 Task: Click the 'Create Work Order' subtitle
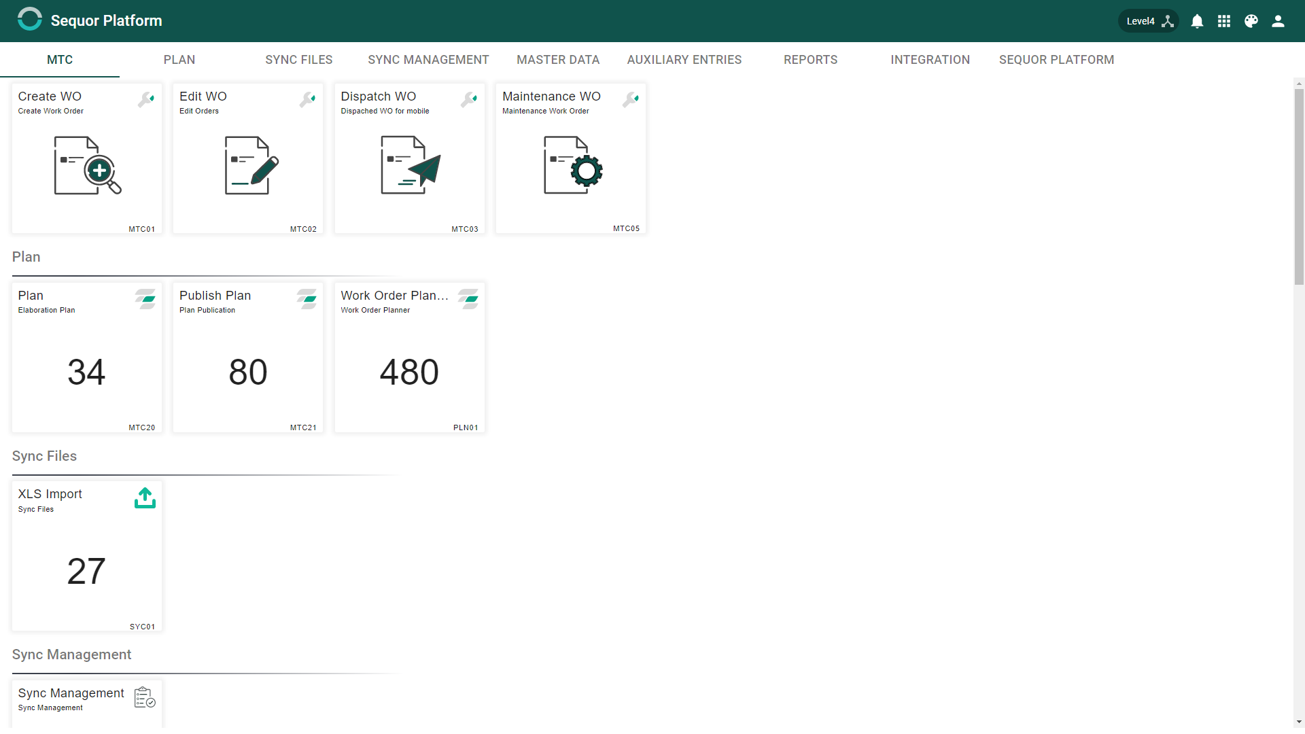(51, 111)
